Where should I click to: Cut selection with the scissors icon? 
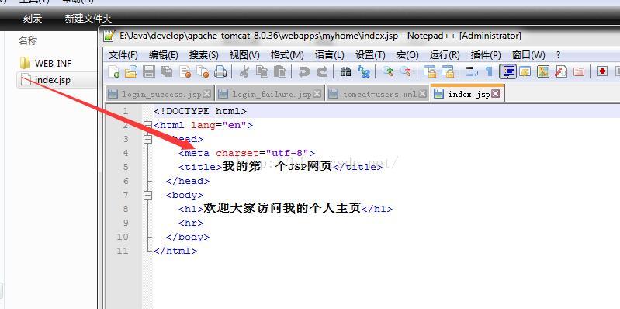(x=244, y=71)
